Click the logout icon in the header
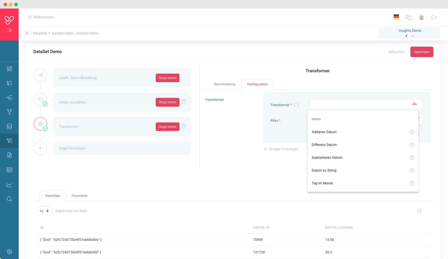Image resolution: width=448 pixels, height=259 pixels. tap(434, 17)
